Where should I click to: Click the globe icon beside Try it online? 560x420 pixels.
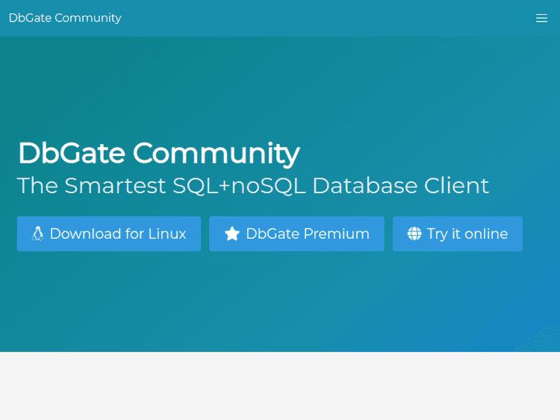coord(414,234)
